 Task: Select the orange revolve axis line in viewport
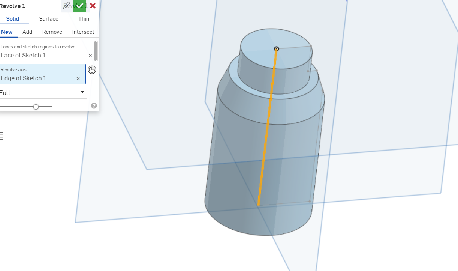tap(267, 128)
